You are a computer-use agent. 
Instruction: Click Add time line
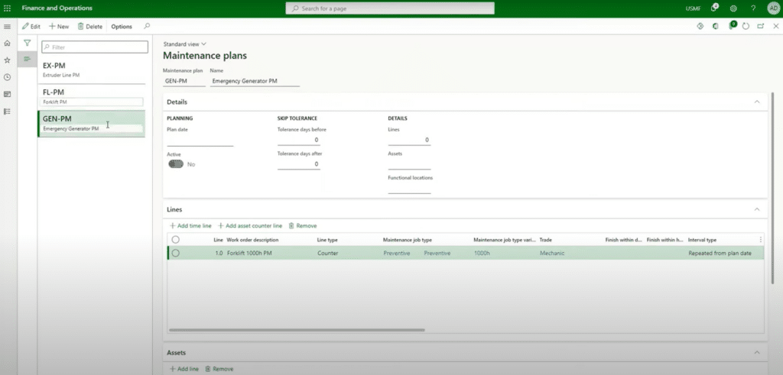tap(190, 226)
